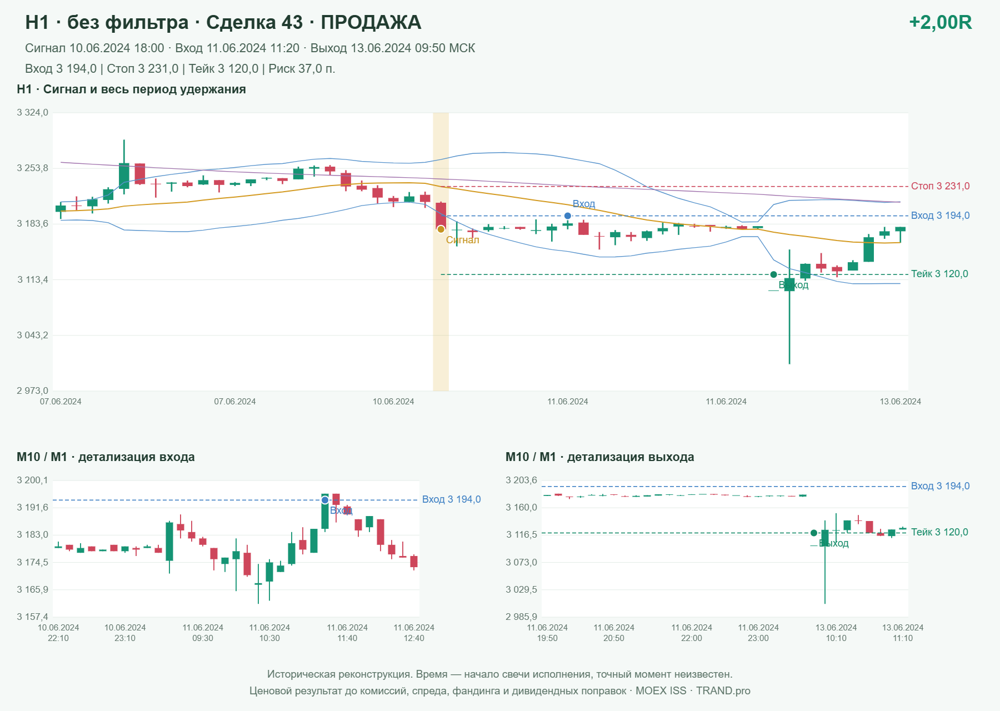
Task: Click the 11.06.2024 19:50 time label
Action: click(547, 633)
